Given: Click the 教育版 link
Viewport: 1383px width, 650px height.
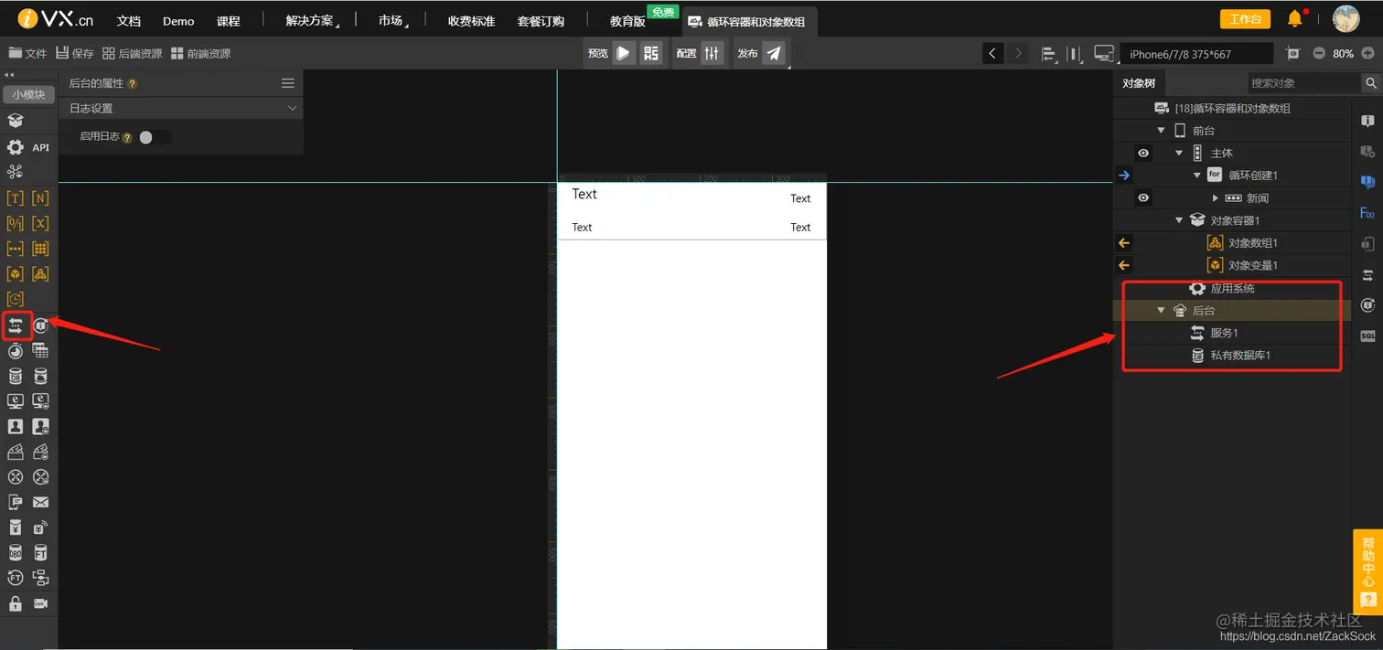Looking at the screenshot, I should (x=627, y=21).
